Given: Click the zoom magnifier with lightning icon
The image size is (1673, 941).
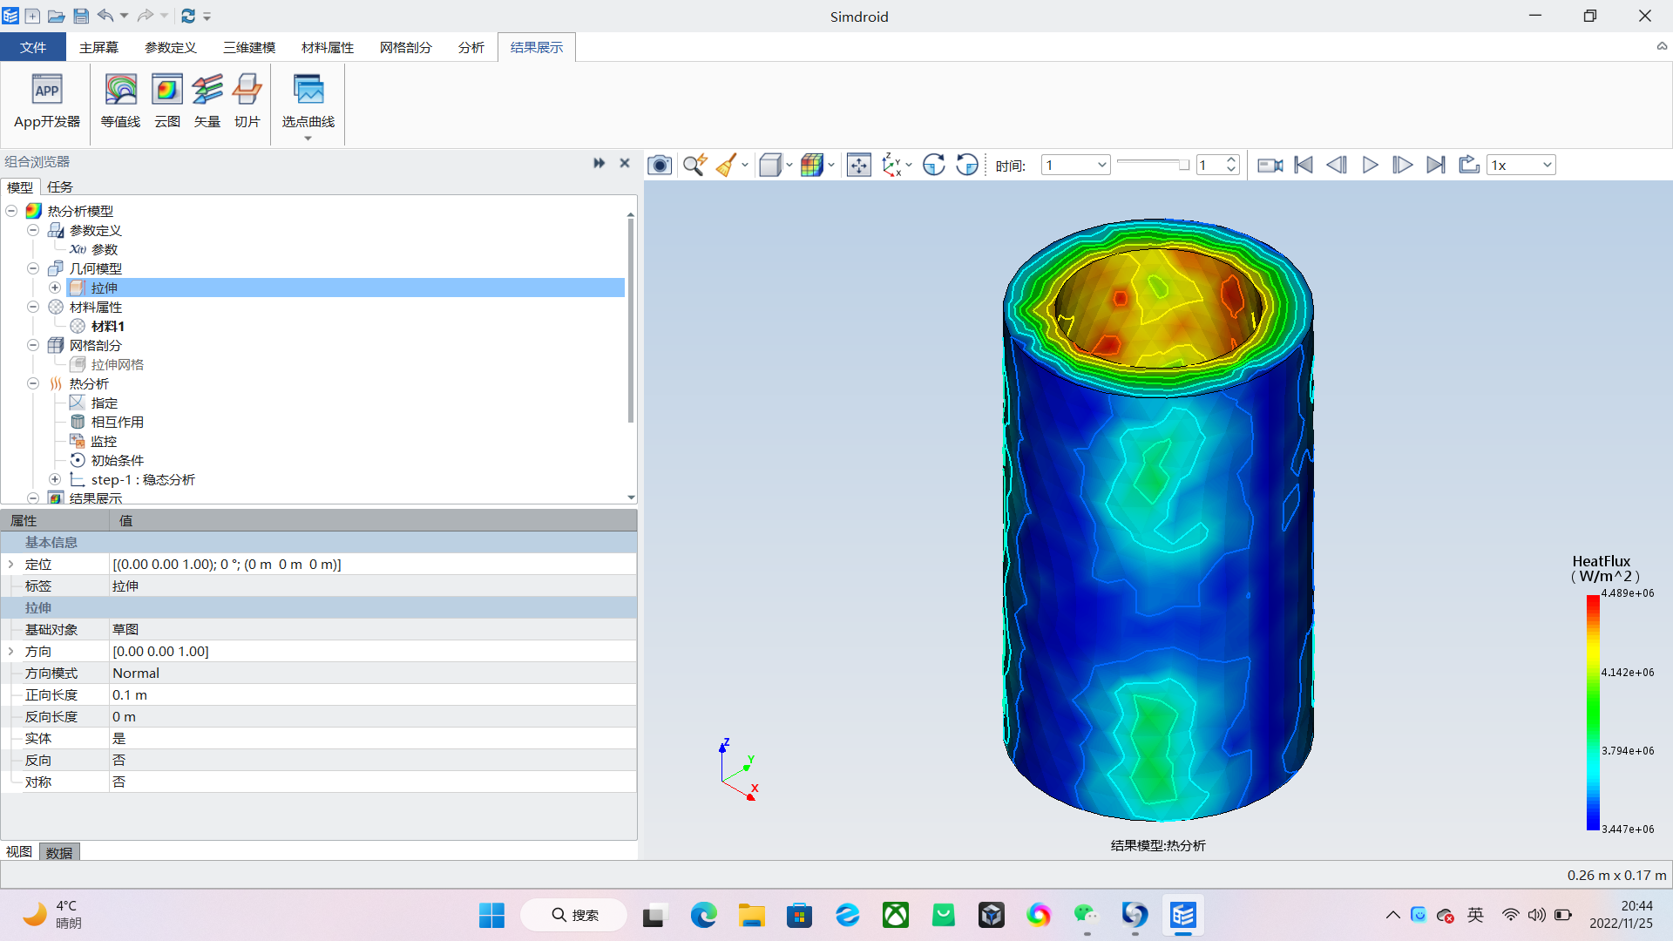Looking at the screenshot, I should click(x=694, y=165).
